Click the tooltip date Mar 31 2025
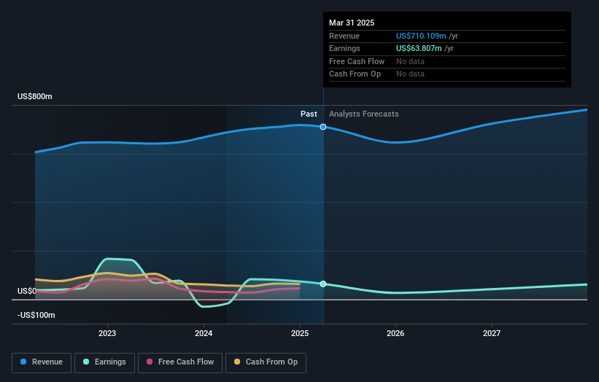Screen dimensions: 599x382 pyautogui.click(x=352, y=23)
